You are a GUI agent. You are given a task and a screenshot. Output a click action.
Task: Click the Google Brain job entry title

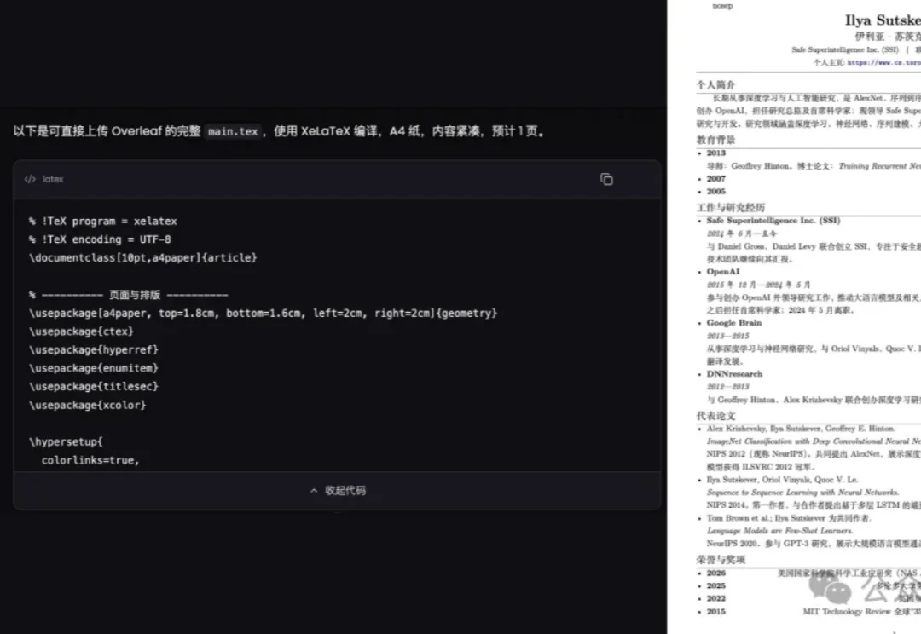[x=734, y=323]
